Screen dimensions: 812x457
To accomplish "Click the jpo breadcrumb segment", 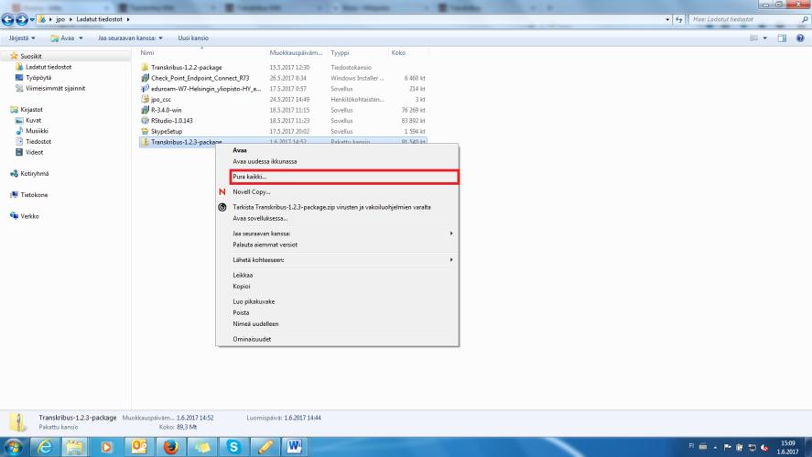I will [60, 19].
